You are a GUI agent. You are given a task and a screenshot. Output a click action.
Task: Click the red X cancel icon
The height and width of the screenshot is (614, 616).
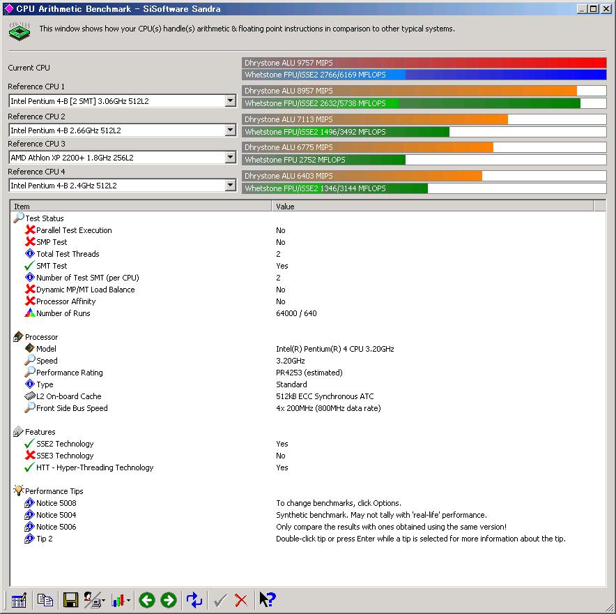241,600
